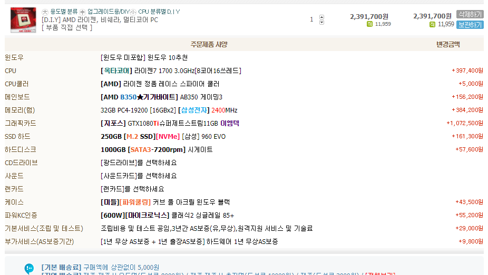Select the GTX1080Ti 슈퍼제트스트림 graphics spec

tap(170, 123)
